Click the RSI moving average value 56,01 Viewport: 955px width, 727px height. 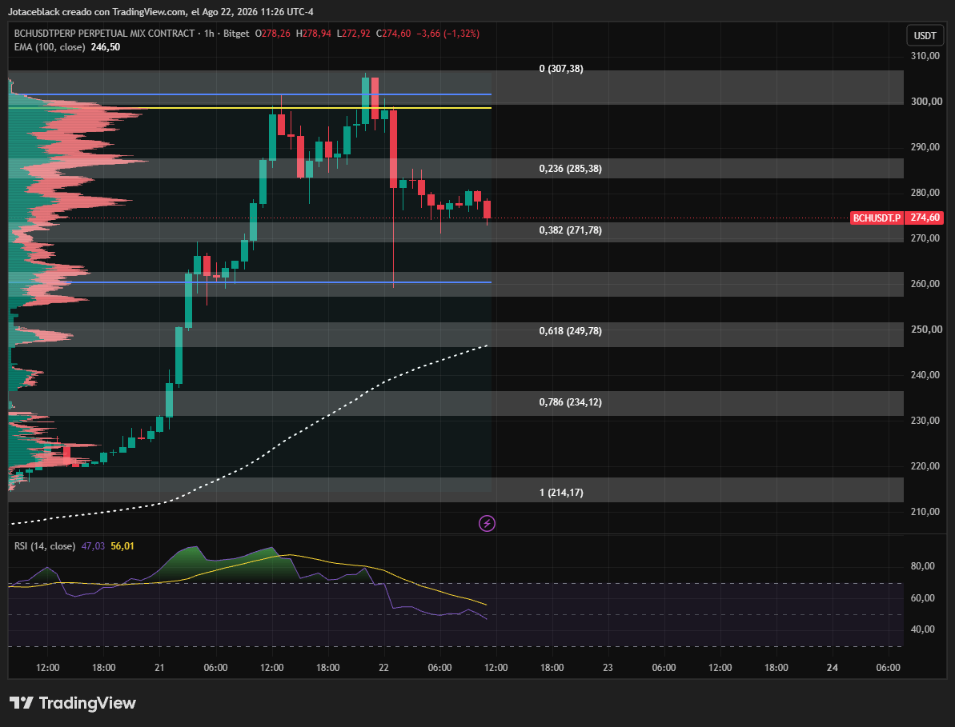pos(122,546)
